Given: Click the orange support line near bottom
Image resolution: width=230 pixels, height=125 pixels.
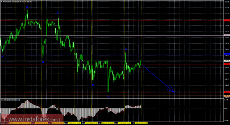Looking at the screenshot, I should (x=112, y=96).
